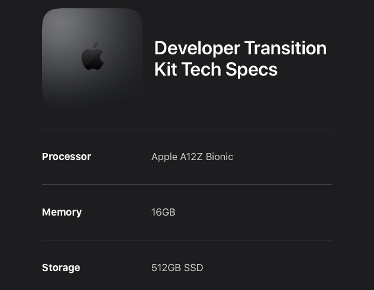Select the Mac mini product image
This screenshot has width=374, height=290.
[92, 58]
